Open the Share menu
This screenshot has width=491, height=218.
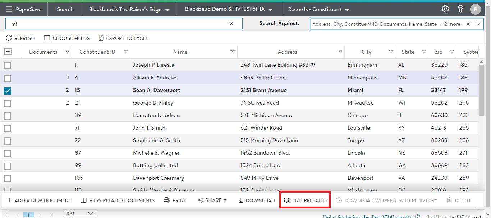pyautogui.click(x=213, y=200)
